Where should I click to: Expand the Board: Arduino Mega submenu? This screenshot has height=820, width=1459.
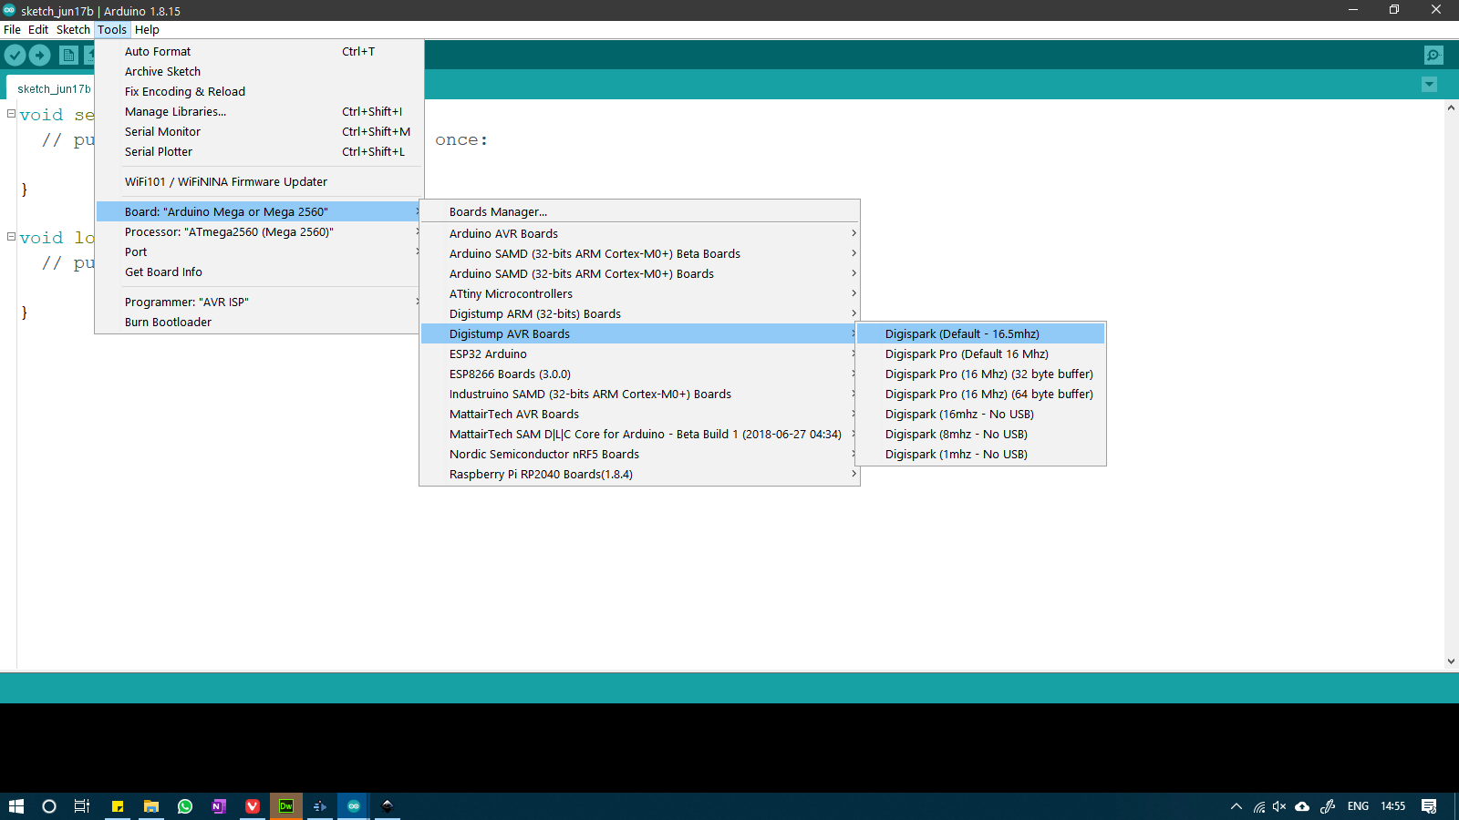pos(260,212)
